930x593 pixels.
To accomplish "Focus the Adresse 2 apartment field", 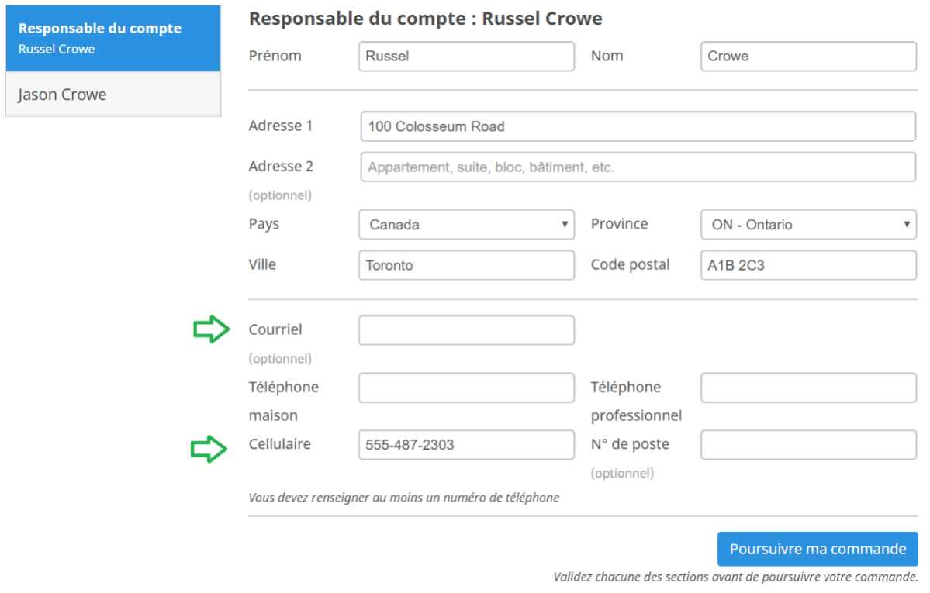I will [x=638, y=167].
